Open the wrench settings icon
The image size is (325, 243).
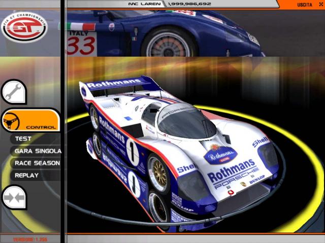click(14, 92)
